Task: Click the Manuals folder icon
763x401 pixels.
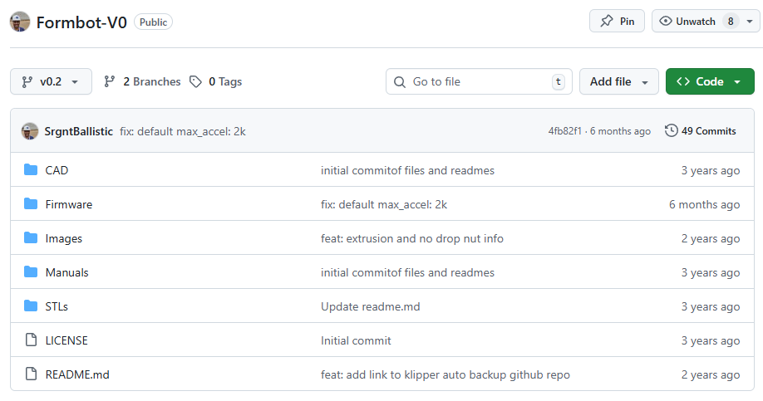Action: (31, 271)
